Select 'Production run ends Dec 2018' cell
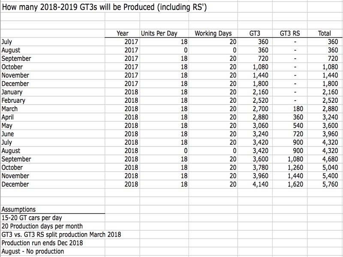Viewport: 343px width, 257px height. point(42,243)
